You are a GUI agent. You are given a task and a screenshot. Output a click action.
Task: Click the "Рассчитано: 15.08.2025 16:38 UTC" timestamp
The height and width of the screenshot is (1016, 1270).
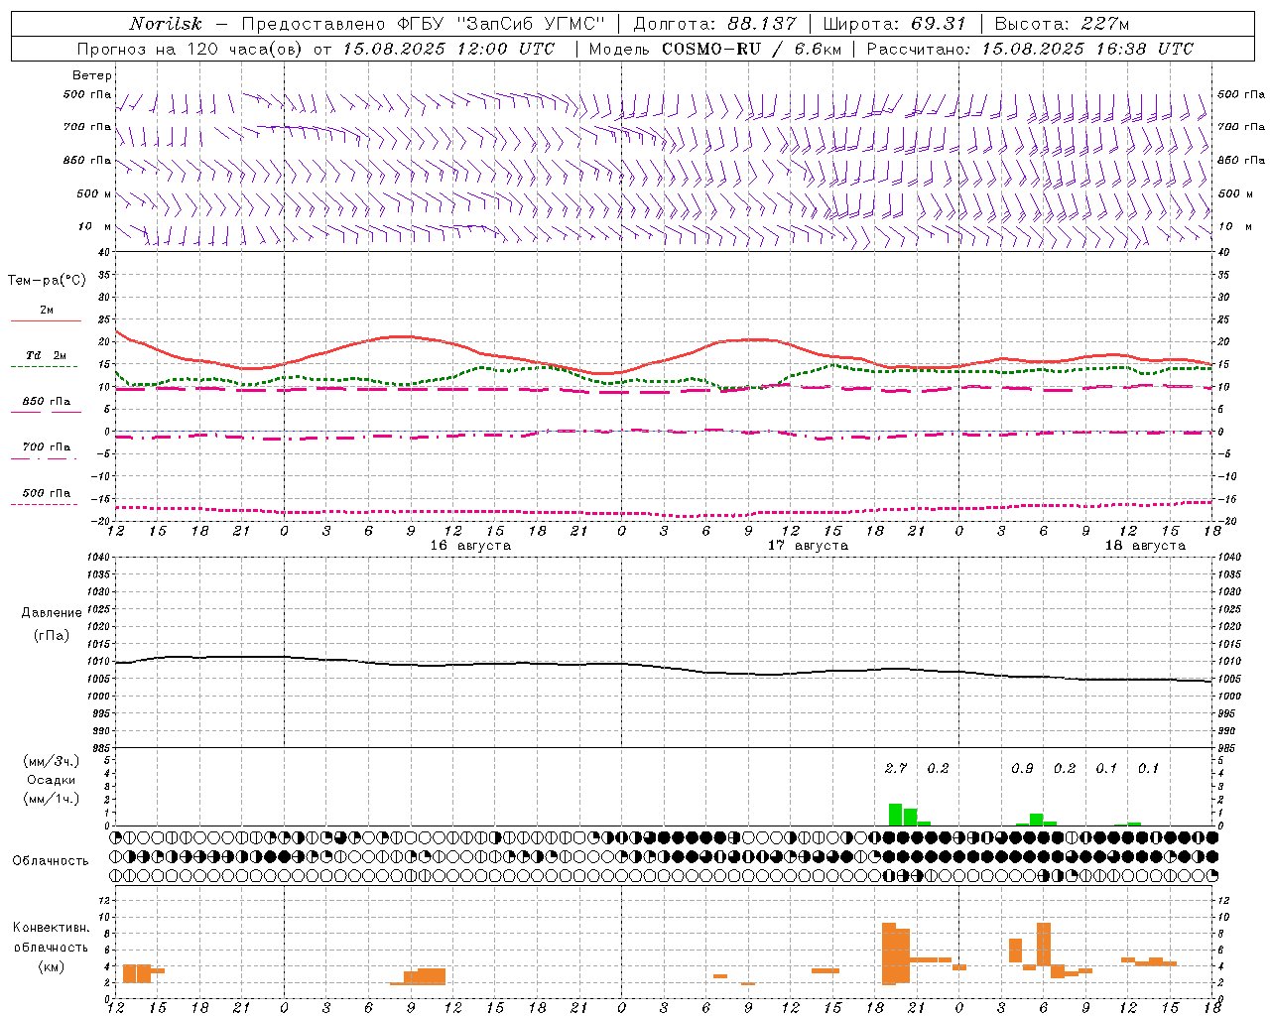(x=1030, y=49)
